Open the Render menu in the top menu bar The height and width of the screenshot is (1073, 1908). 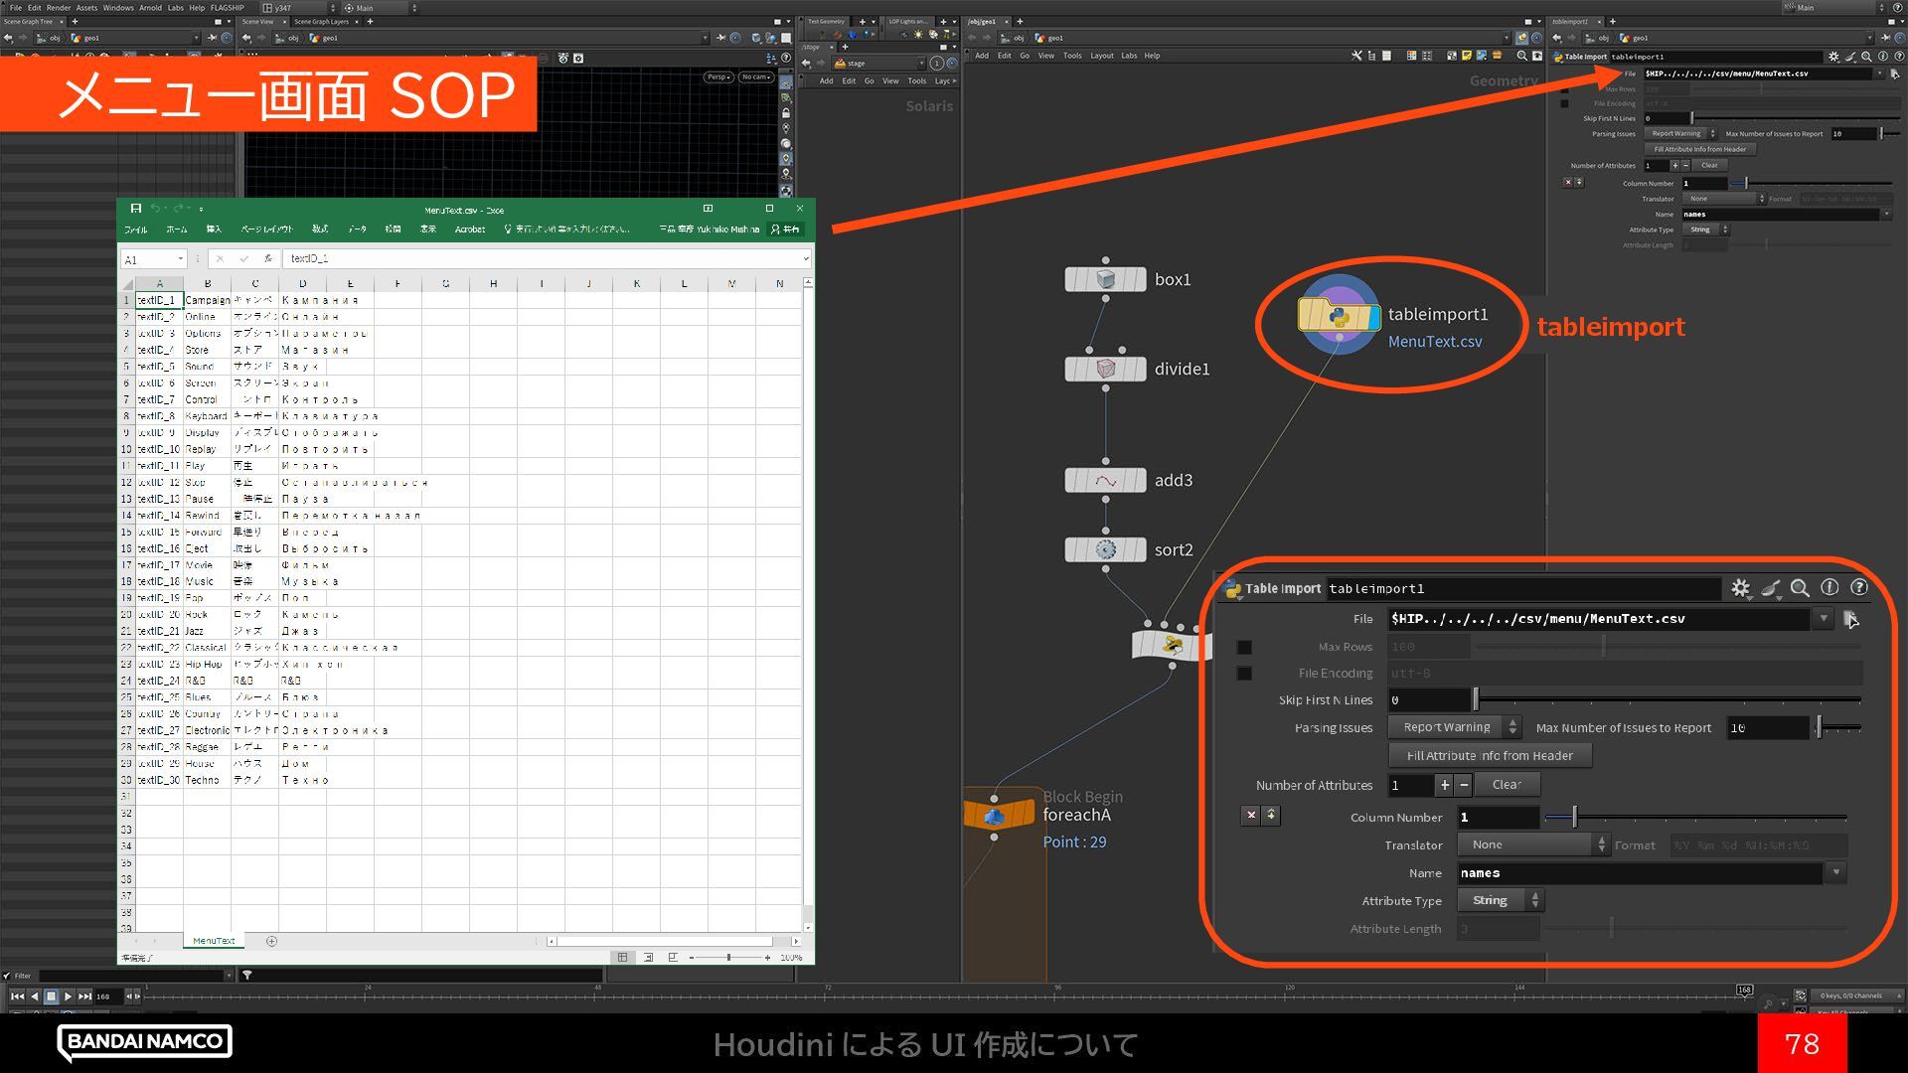click(x=59, y=7)
